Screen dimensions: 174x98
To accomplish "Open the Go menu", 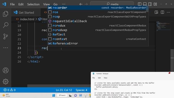I will tap(55, 4).
